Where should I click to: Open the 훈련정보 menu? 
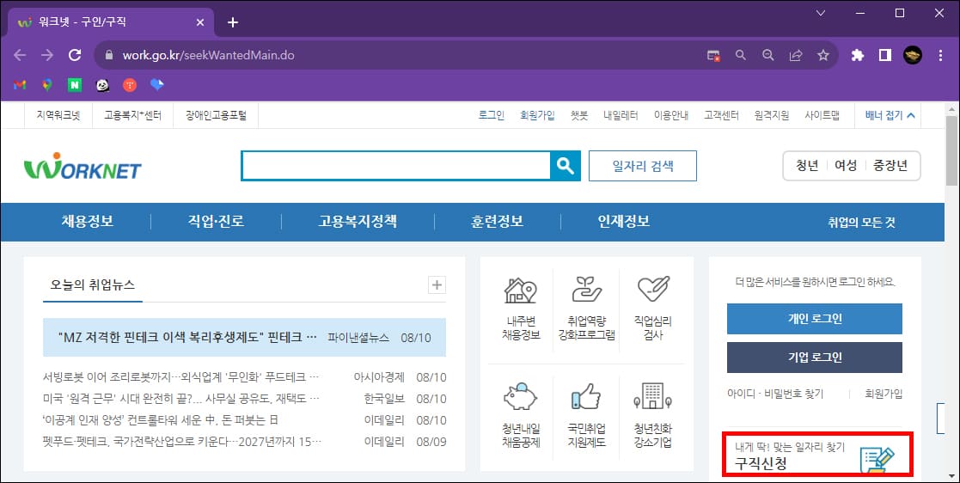(497, 222)
